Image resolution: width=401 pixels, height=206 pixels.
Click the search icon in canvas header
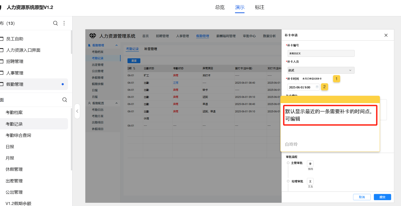point(55,23)
